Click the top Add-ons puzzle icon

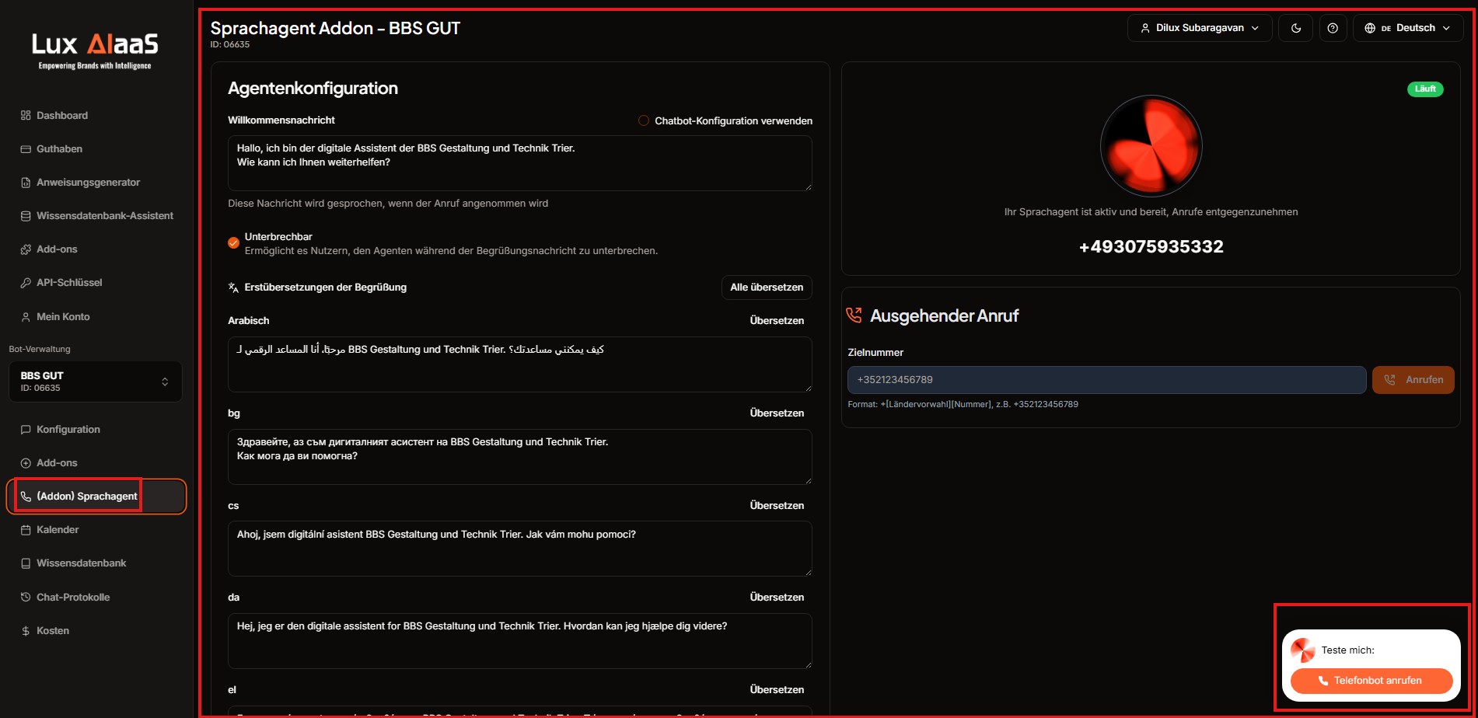click(26, 249)
